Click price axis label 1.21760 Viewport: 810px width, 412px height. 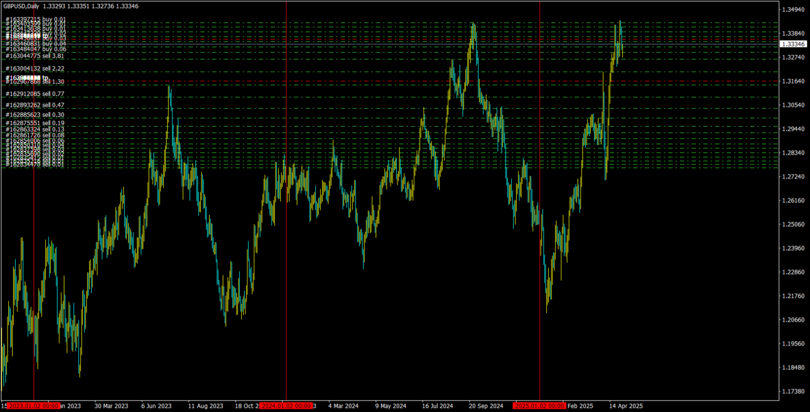click(x=794, y=296)
